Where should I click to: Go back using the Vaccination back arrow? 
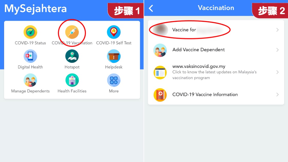click(151, 8)
